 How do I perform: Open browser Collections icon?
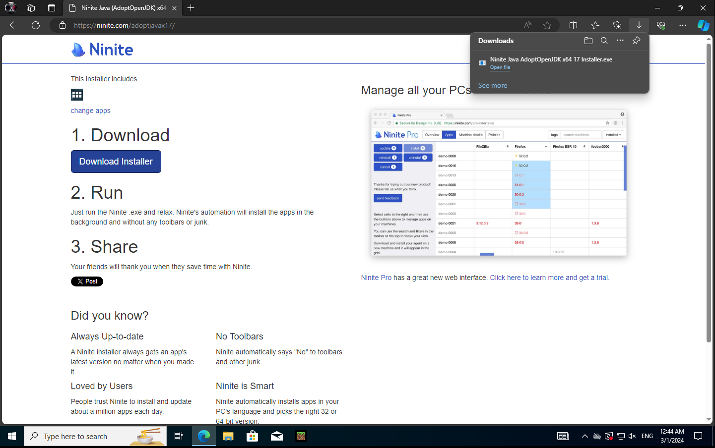(x=617, y=25)
